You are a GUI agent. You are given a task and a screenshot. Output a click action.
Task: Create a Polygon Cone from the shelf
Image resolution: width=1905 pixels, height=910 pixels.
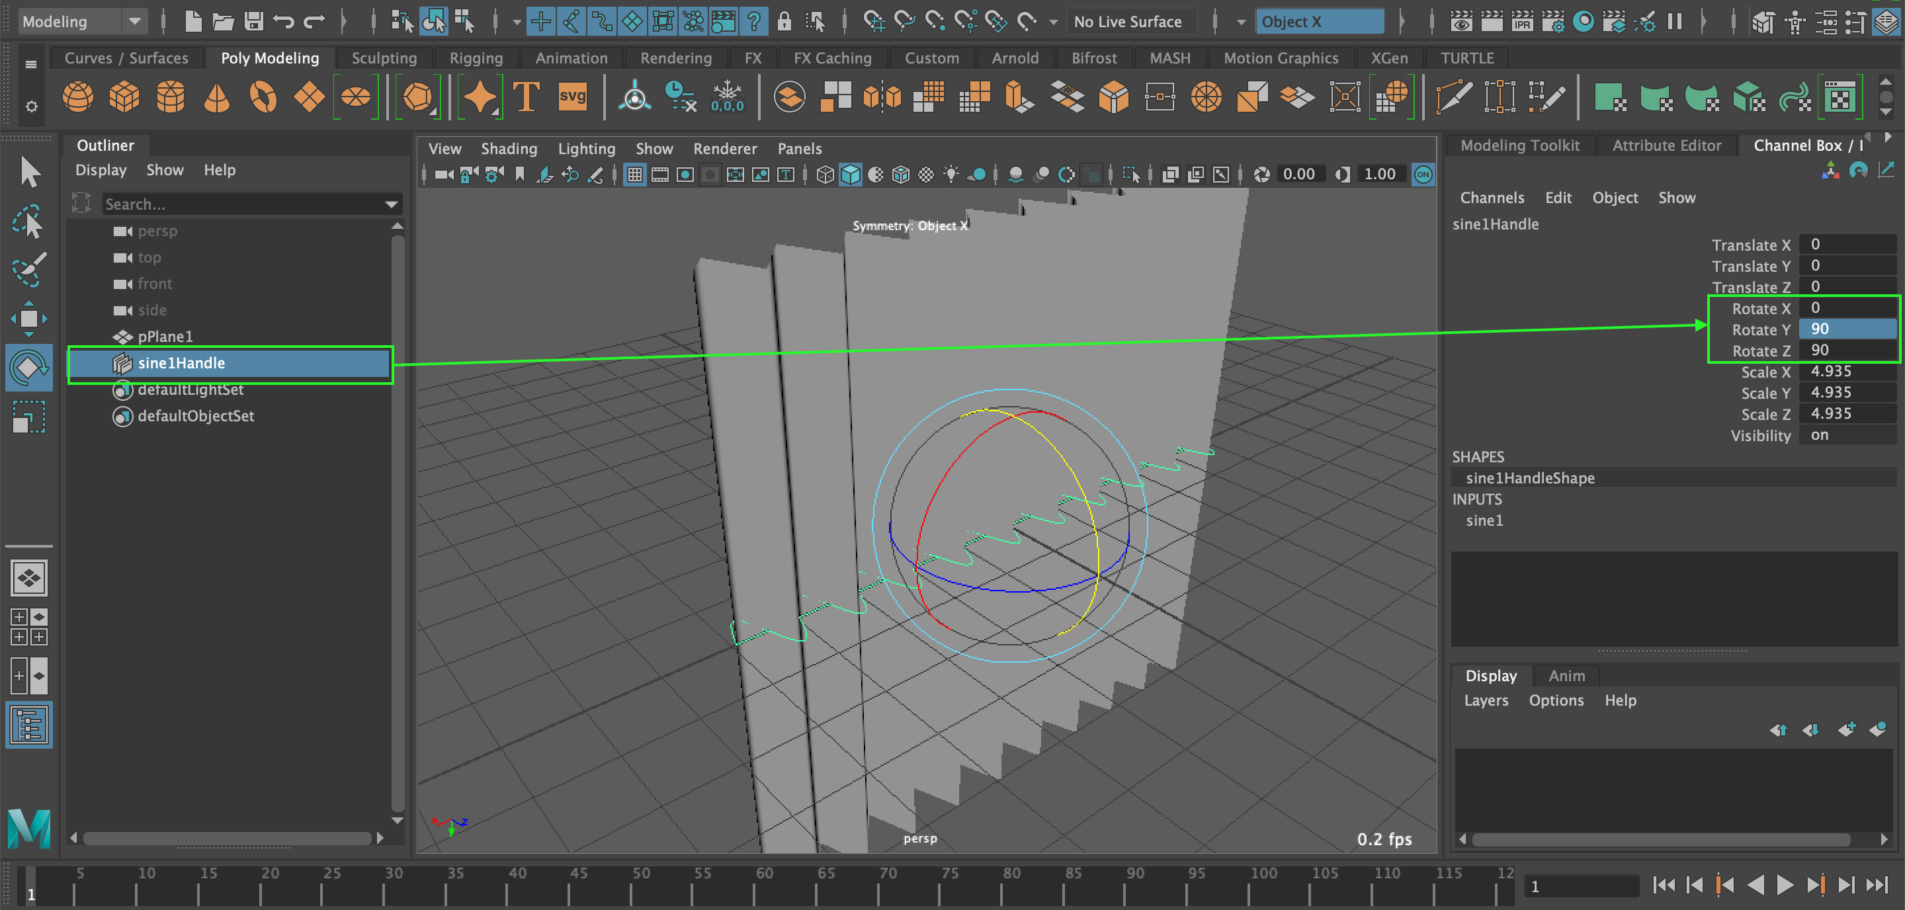click(x=217, y=97)
